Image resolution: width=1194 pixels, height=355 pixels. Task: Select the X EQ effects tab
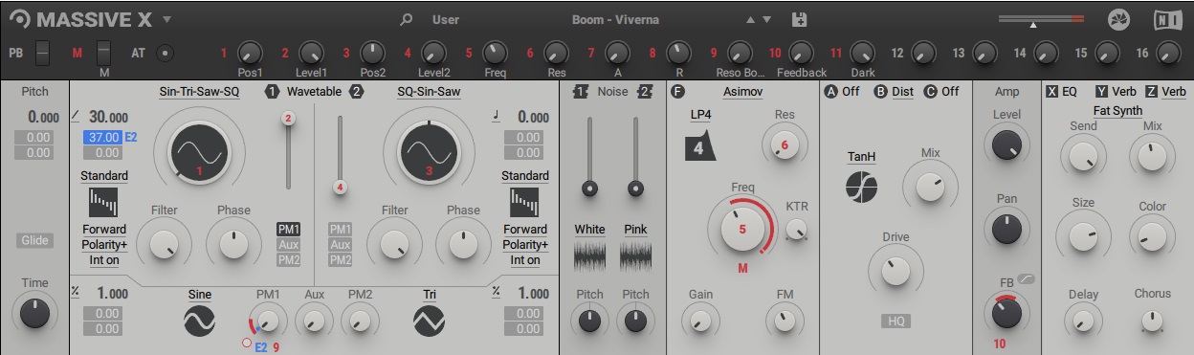coord(1062,92)
